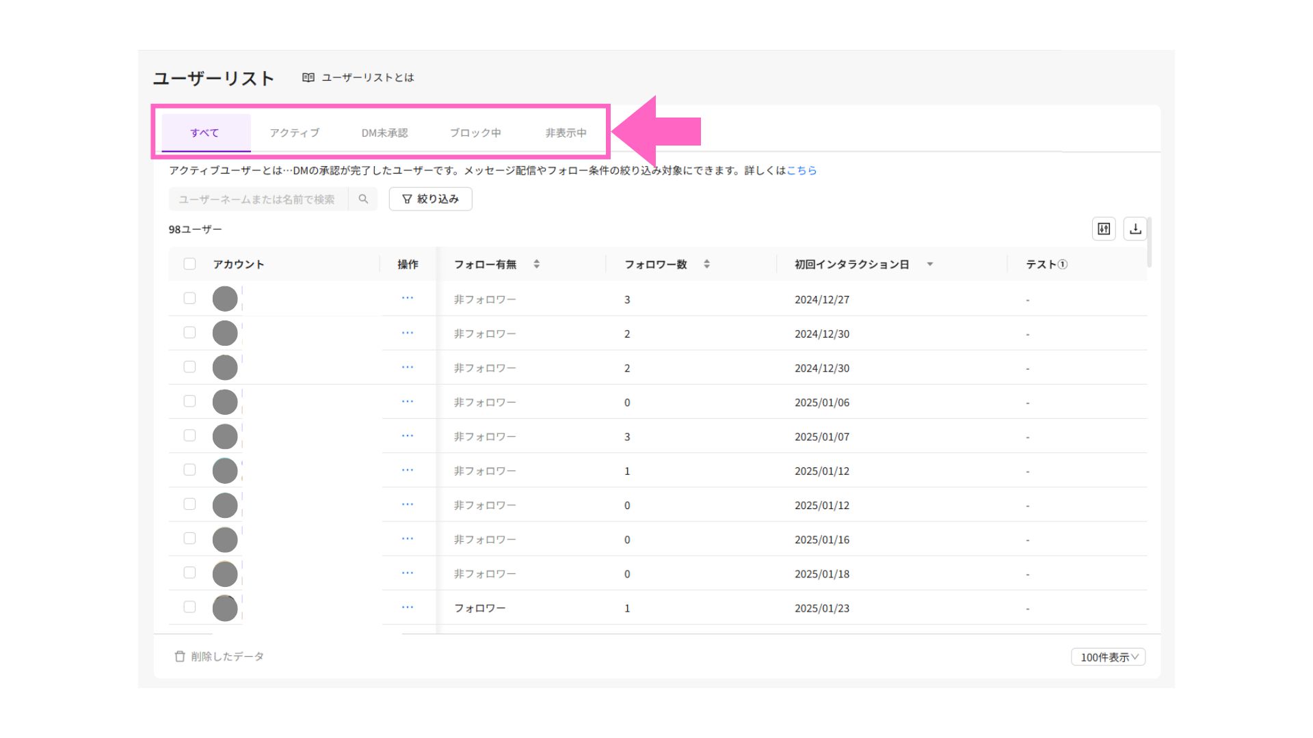Select checkbox for 2025/01/18 user row
The width and height of the screenshot is (1313, 738).
(x=189, y=573)
